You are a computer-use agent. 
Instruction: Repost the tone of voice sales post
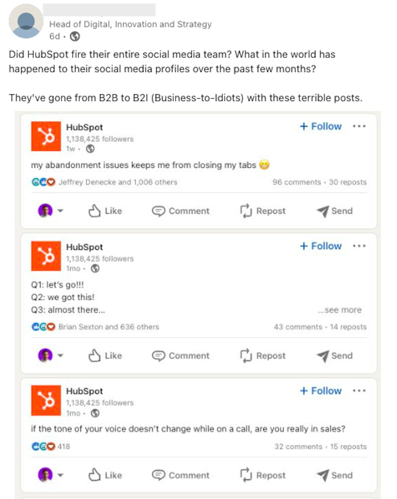coord(262,475)
